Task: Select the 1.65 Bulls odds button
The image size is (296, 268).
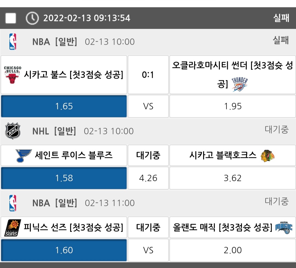Action: [x=64, y=106]
